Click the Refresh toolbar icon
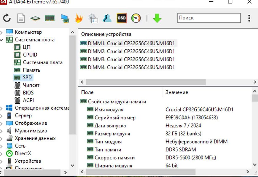Image resolution: width=258 pixels, height=177 pixels. (7, 18)
